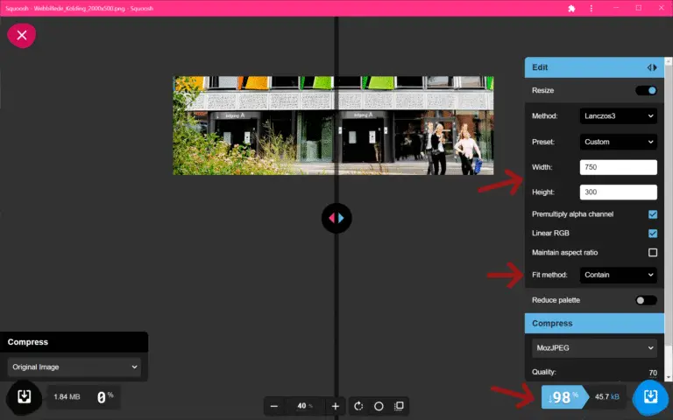Click the circle background toggle icon
The width and height of the screenshot is (673, 420).
coord(379,406)
